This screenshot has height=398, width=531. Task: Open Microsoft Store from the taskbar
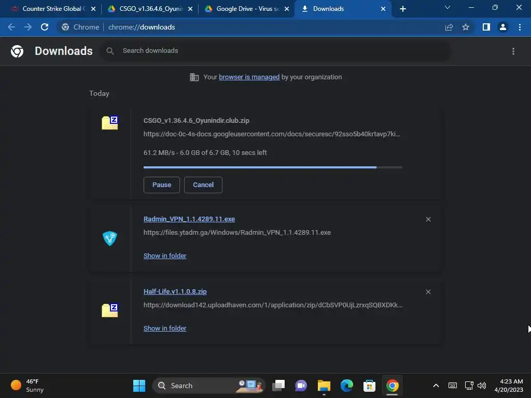pos(369,386)
